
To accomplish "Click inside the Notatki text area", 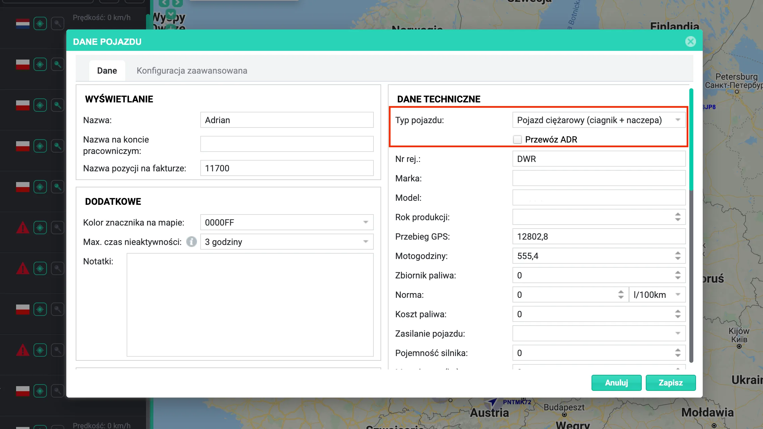I will click(250, 305).
